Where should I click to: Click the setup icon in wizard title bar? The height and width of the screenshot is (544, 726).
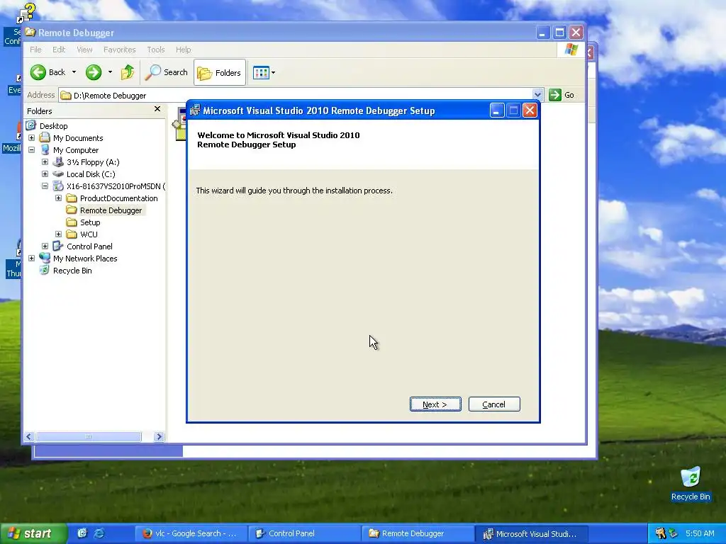coord(195,110)
